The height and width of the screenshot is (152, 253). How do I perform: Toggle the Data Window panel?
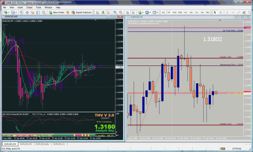pyautogui.click(x=27, y=13)
